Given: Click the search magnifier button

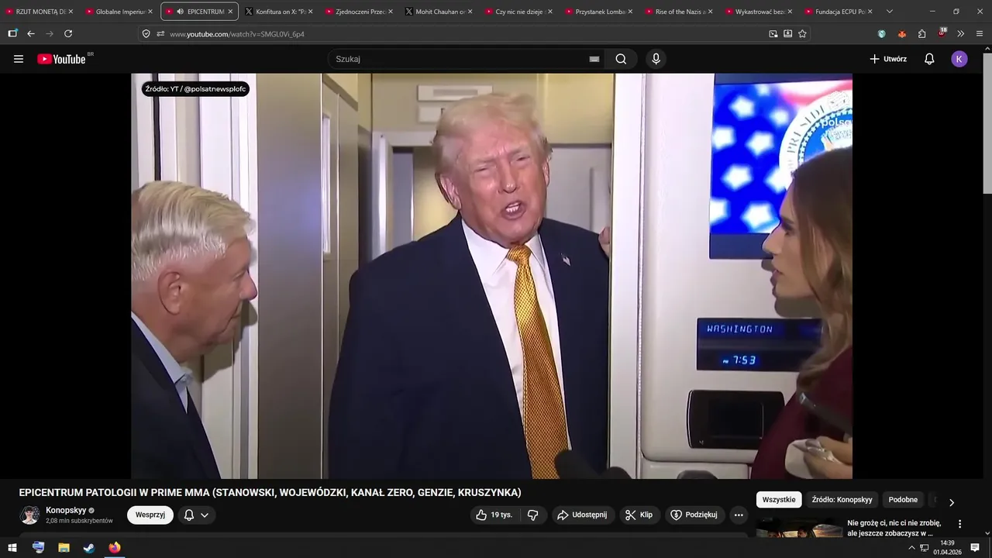Looking at the screenshot, I should point(621,59).
